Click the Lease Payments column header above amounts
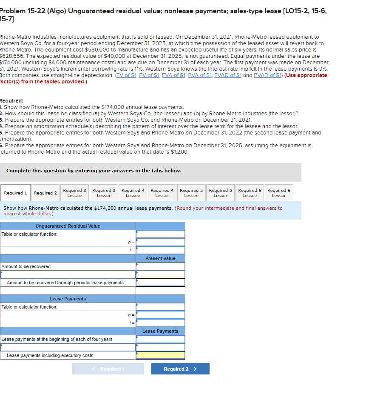 pyautogui.click(x=160, y=331)
